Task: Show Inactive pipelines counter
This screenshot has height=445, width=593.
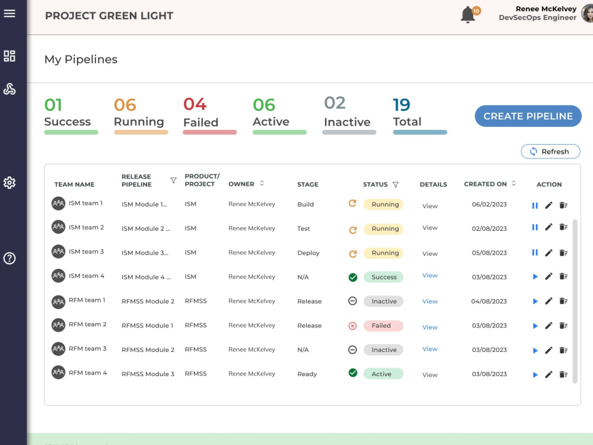Action: [x=349, y=115]
